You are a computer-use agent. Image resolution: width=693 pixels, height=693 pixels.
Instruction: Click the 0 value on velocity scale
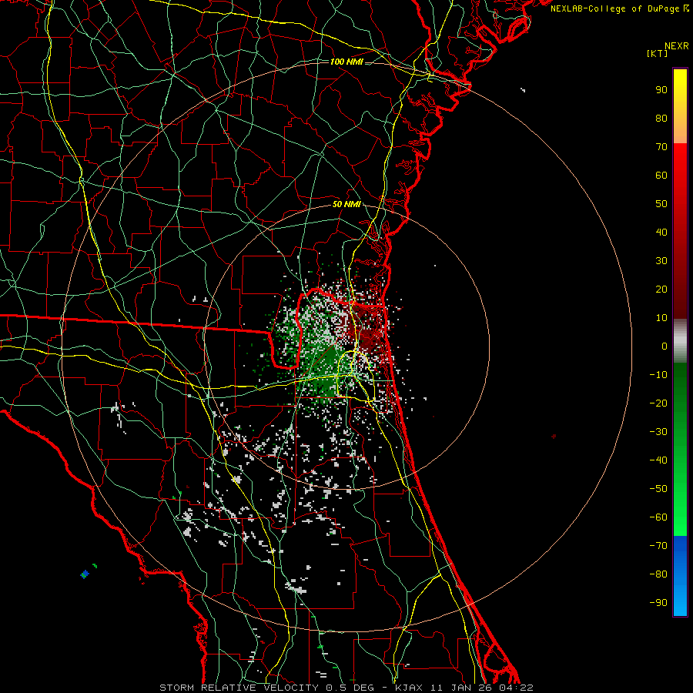665,346
